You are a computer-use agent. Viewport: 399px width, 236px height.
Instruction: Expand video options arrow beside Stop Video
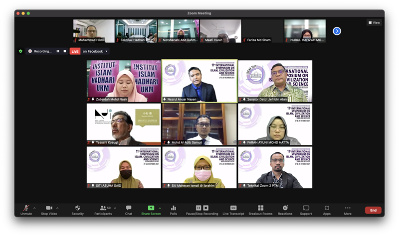pyautogui.click(x=57, y=208)
